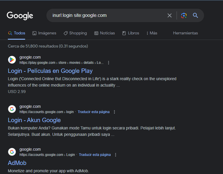223x174 pixels.
Task: Open options menu for AdMob result
Action: click(116, 155)
